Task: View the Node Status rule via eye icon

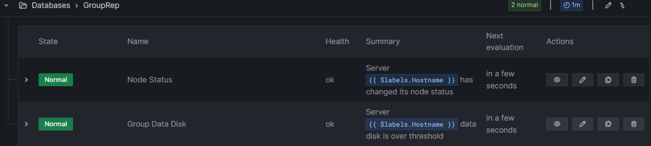Action: pos(557,80)
